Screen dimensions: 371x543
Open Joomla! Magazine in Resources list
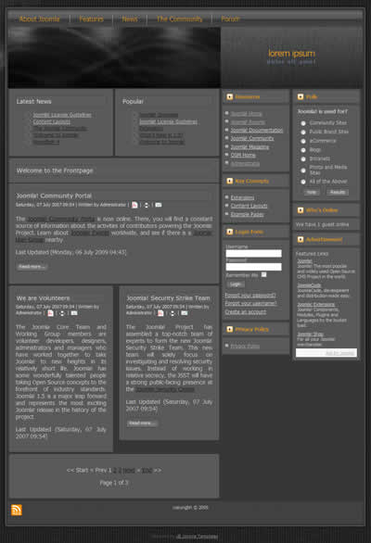click(249, 146)
